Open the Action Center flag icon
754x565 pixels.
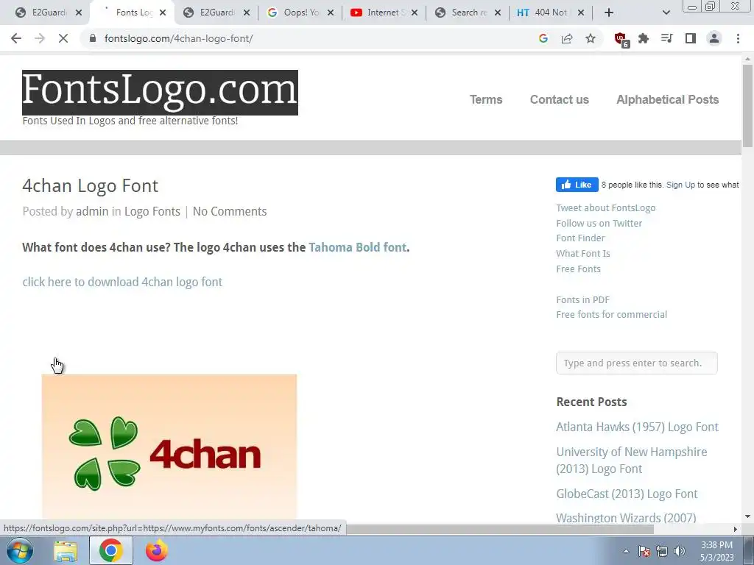click(644, 552)
